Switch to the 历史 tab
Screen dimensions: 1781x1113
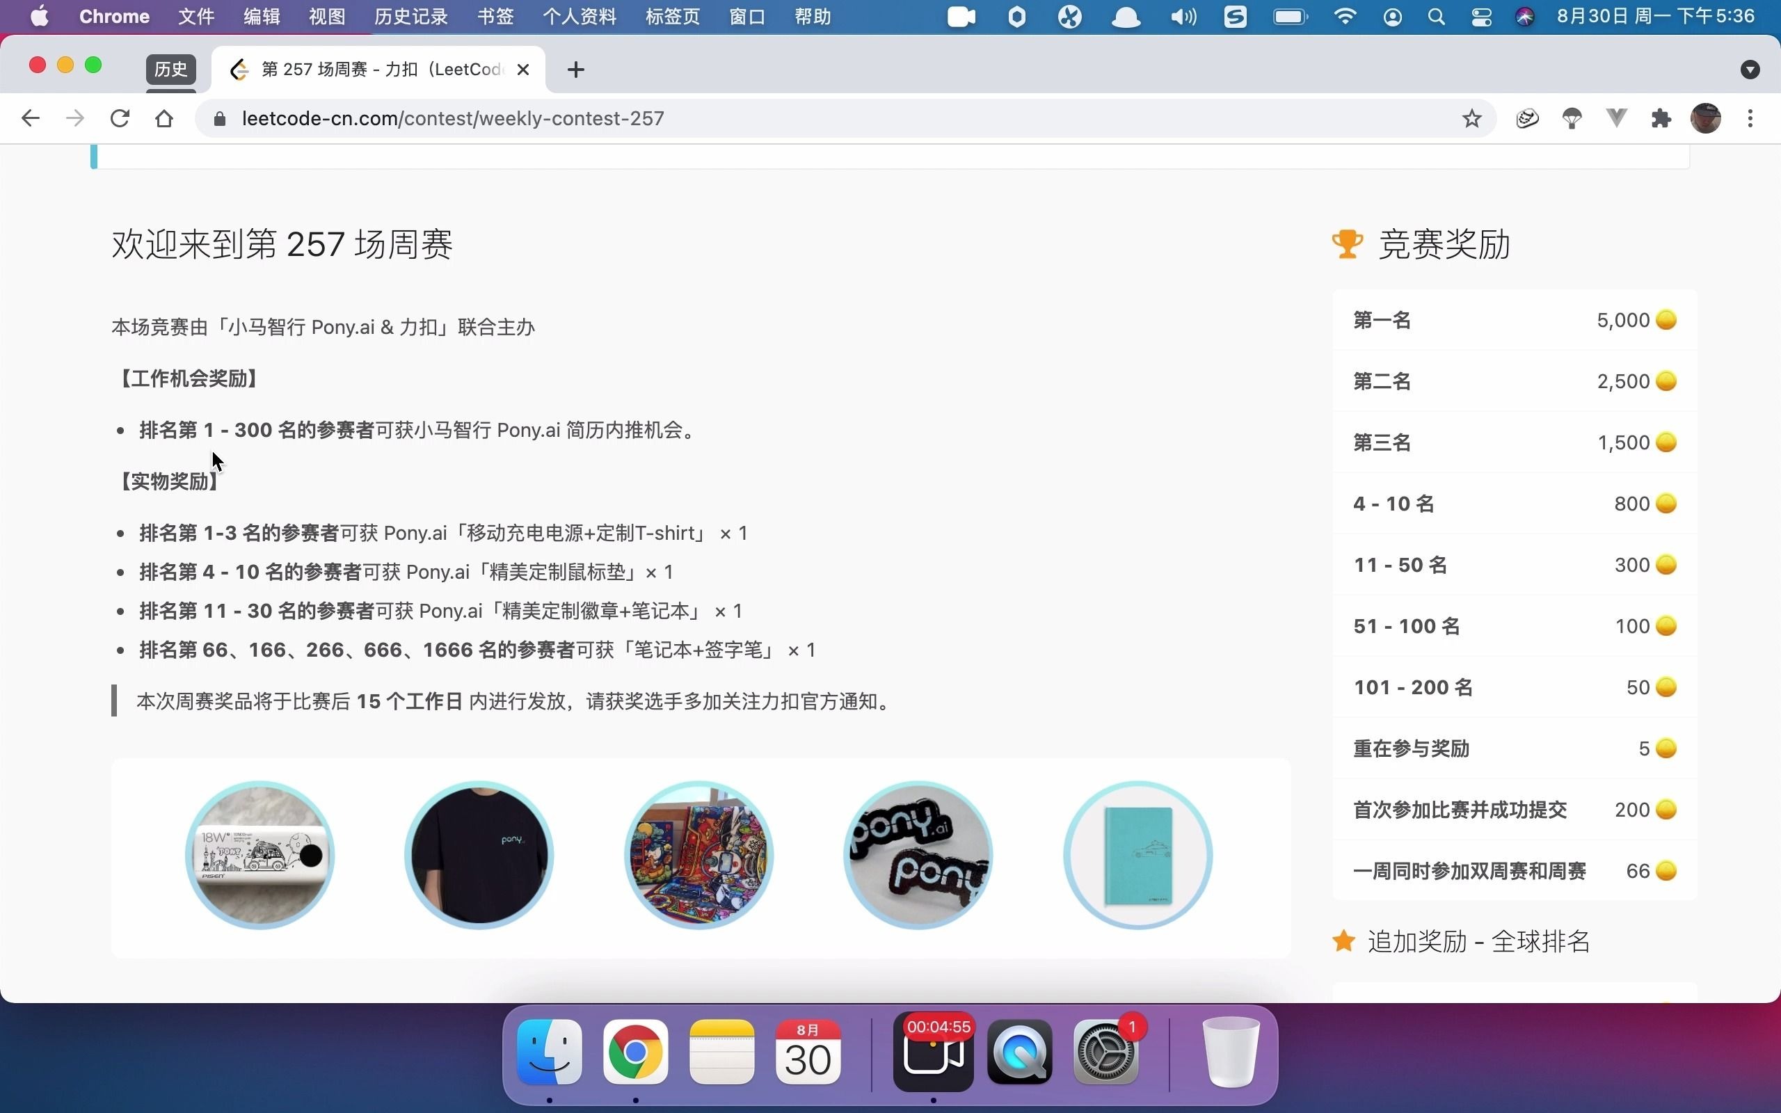click(x=170, y=70)
